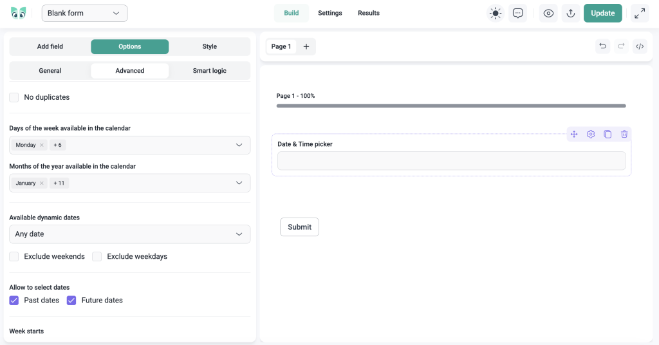Enable the No duplicates checkbox
Viewport: 659px width, 345px height.
point(14,97)
